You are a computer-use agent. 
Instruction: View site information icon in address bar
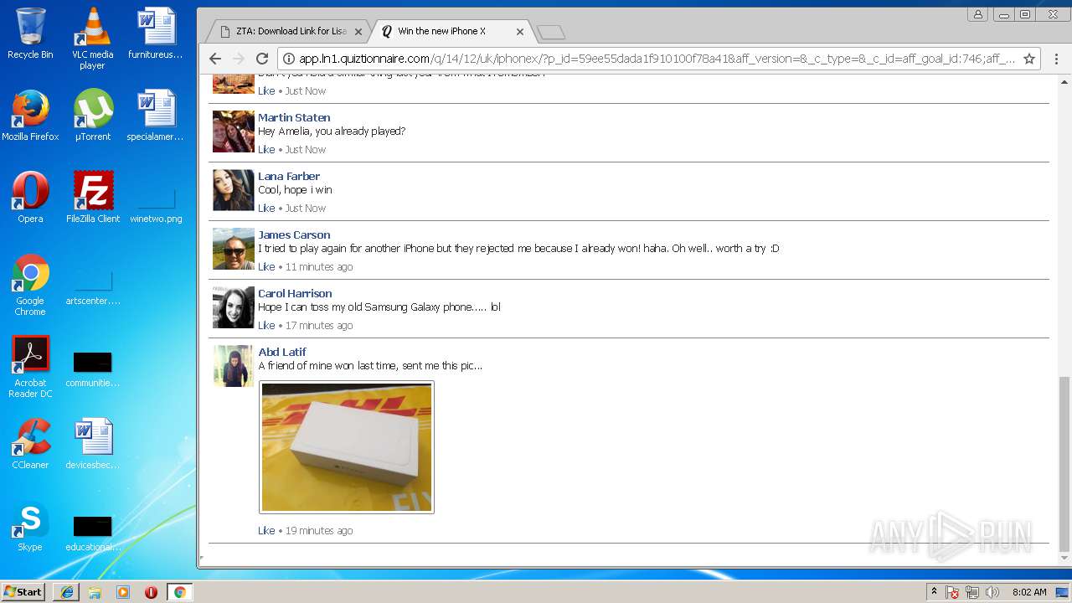pos(288,59)
